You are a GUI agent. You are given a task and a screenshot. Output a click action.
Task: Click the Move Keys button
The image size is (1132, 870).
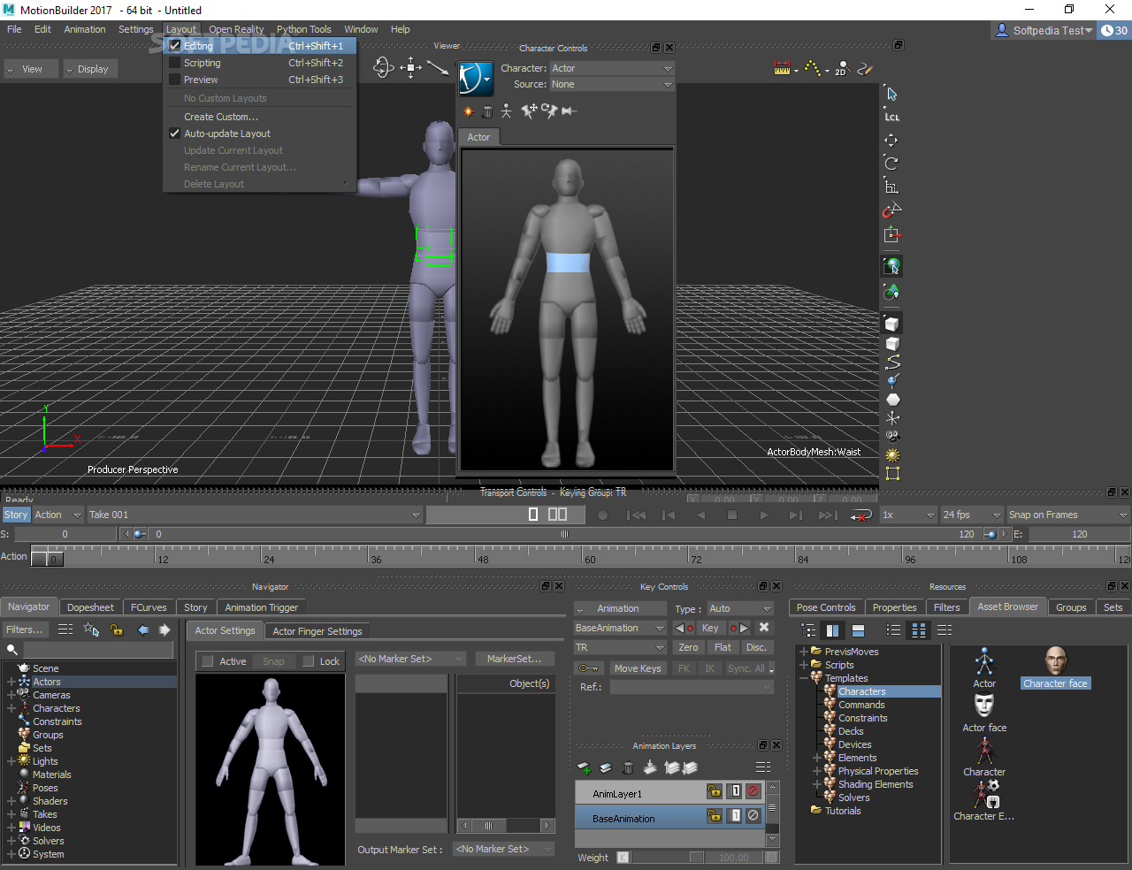pyautogui.click(x=638, y=668)
